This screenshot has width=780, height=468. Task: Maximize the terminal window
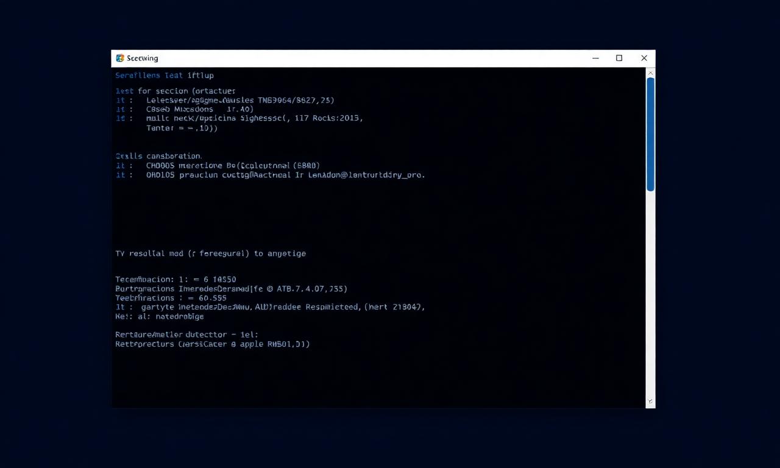pyautogui.click(x=619, y=58)
